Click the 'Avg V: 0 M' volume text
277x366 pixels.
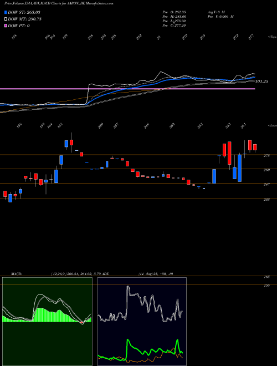(x=216, y=12)
